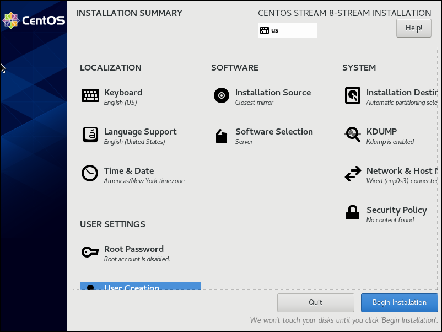Click the 'Americas/New York timezone' text
Viewport: 442px width, 332px height.
(144, 181)
